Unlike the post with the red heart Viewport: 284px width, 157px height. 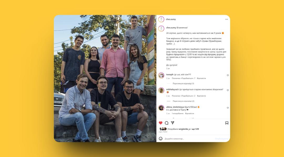(160, 123)
